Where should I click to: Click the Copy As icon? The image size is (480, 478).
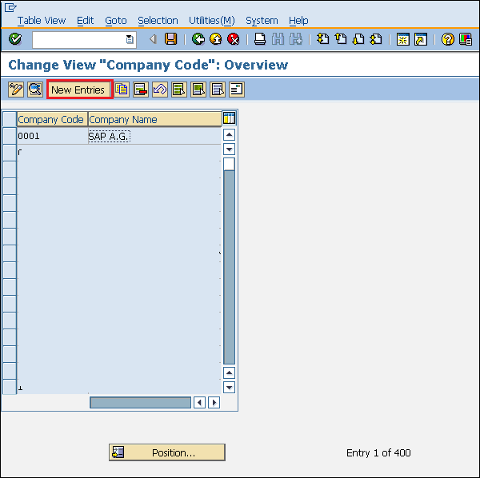pyautogui.click(x=122, y=90)
